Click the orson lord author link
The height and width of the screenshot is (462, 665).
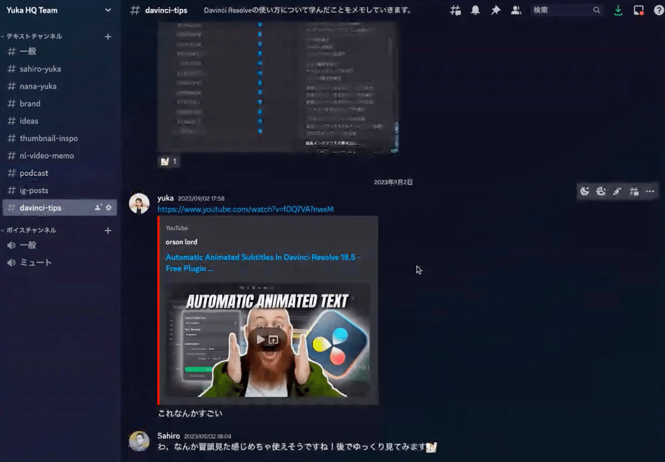click(182, 242)
